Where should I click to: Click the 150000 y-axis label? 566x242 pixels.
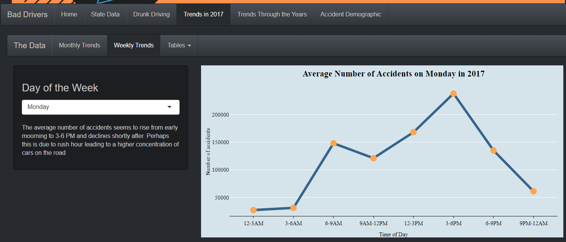point(221,142)
